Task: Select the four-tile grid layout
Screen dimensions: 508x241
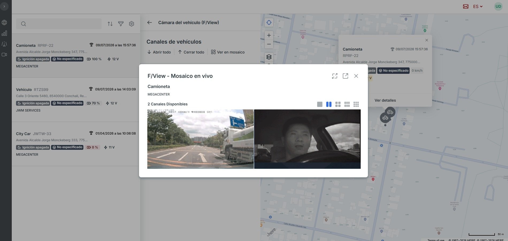Action: pyautogui.click(x=338, y=104)
